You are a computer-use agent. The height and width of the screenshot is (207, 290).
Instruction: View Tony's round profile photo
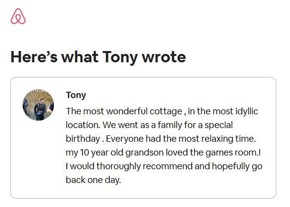pyautogui.click(x=38, y=105)
